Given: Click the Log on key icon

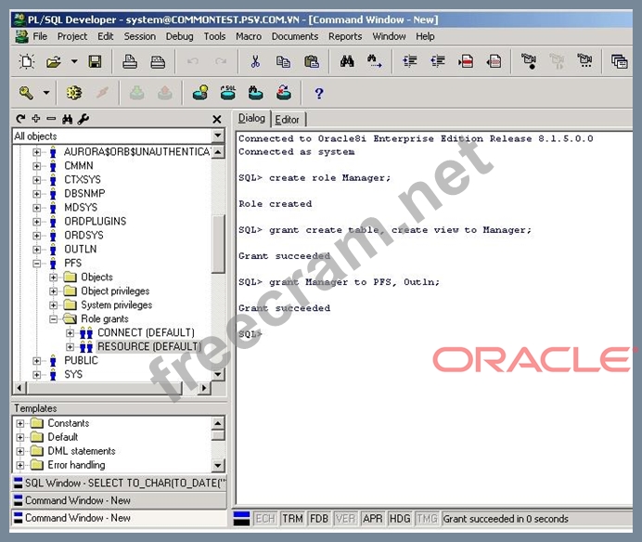Looking at the screenshot, I should click(26, 93).
